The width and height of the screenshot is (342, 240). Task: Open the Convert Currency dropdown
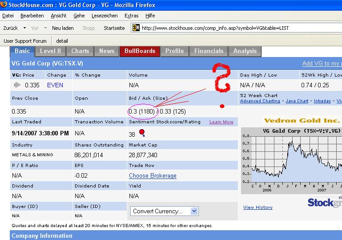[165, 211]
